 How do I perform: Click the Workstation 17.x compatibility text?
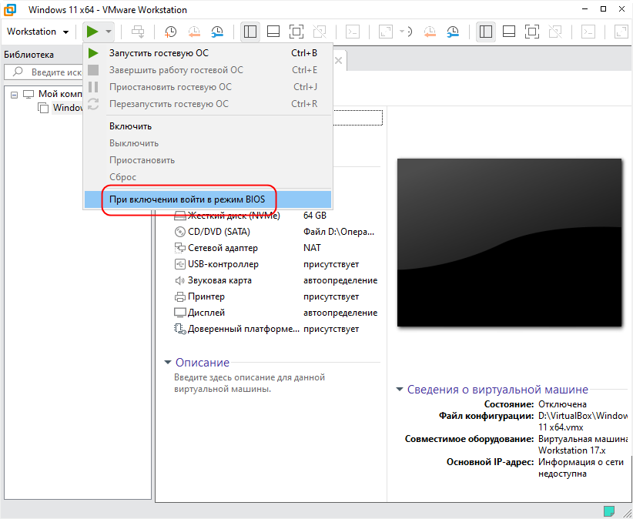tap(572, 450)
